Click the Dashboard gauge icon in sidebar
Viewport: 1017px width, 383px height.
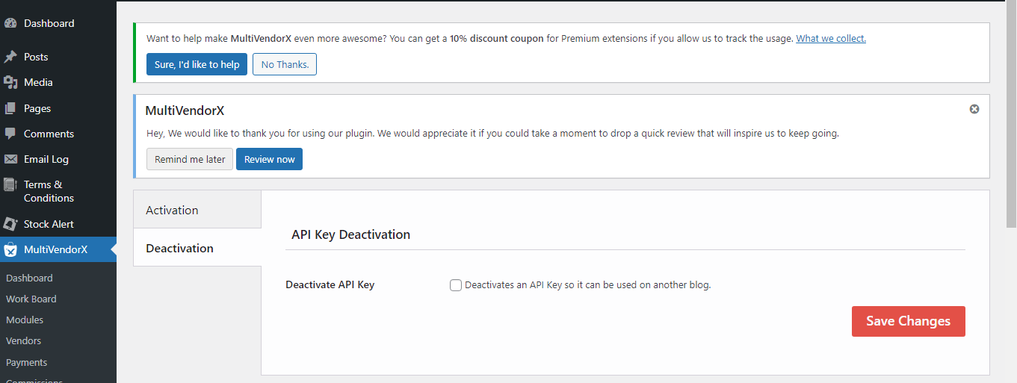(x=10, y=23)
